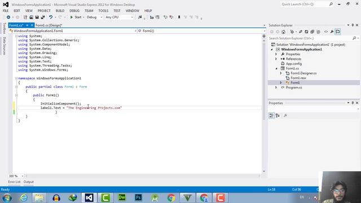
Task: Click the Quick Launch search box
Action: [307, 4]
